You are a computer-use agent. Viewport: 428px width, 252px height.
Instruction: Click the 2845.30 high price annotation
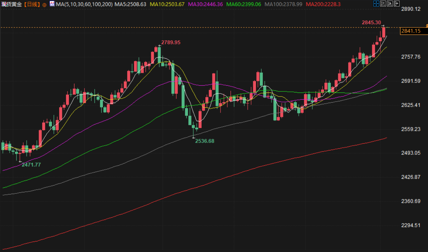pyautogui.click(x=371, y=22)
